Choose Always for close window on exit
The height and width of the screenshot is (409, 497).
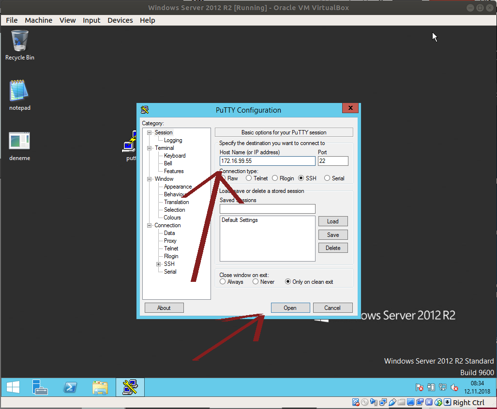click(x=223, y=282)
